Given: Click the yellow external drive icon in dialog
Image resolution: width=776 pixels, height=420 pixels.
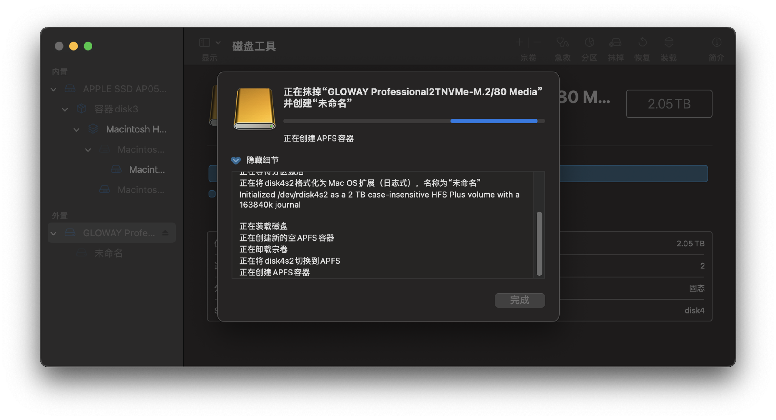Looking at the screenshot, I should (255, 108).
